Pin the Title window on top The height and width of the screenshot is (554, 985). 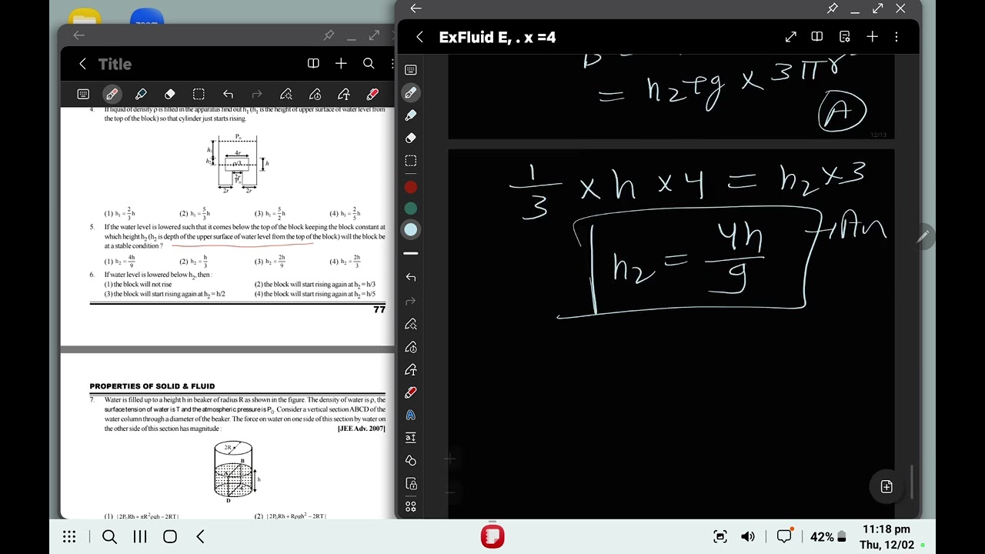pyautogui.click(x=329, y=35)
